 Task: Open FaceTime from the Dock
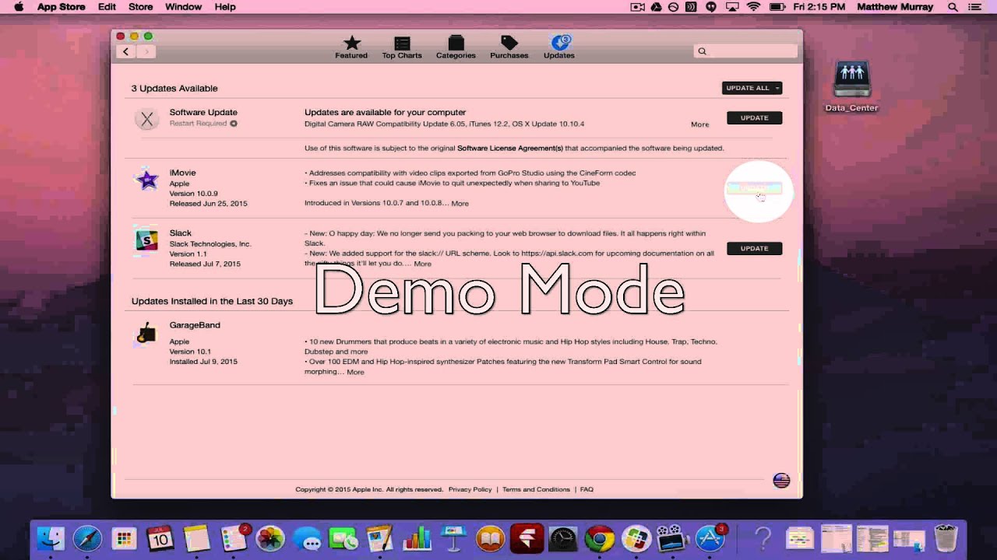(343, 537)
